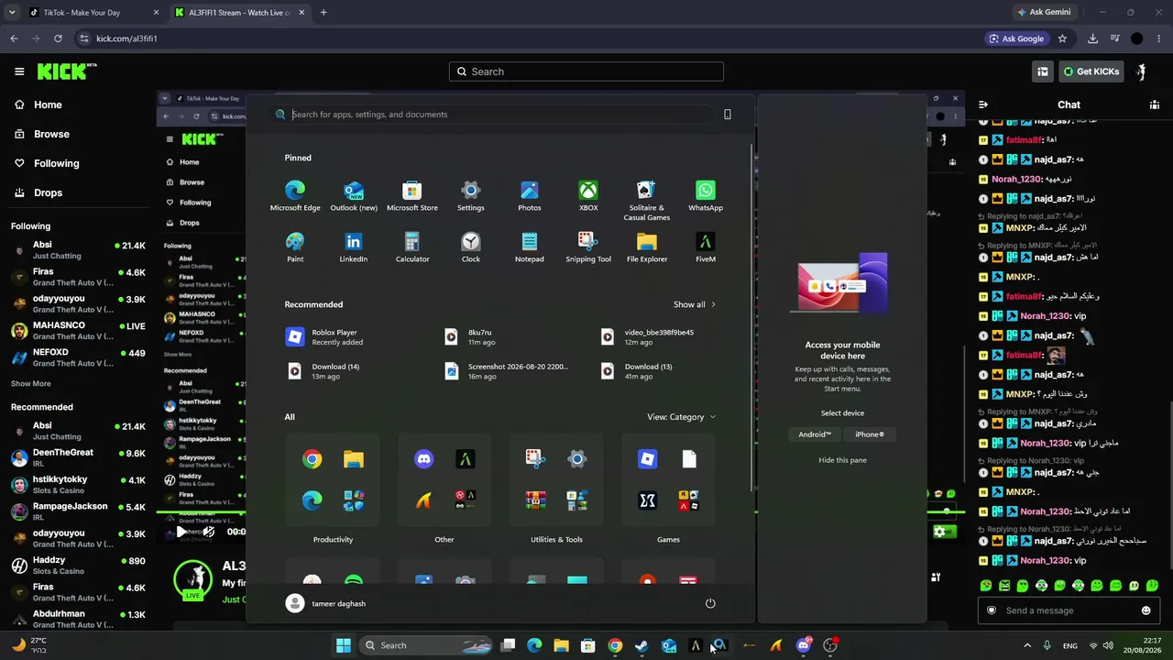Open the Kick chat emote picker
This screenshot has height=660, width=1173.
pos(1146,610)
